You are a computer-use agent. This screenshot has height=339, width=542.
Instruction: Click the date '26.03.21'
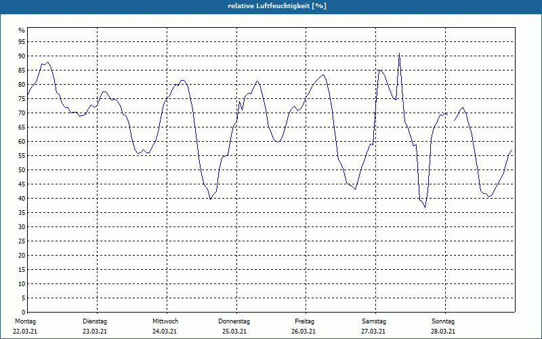(x=304, y=332)
